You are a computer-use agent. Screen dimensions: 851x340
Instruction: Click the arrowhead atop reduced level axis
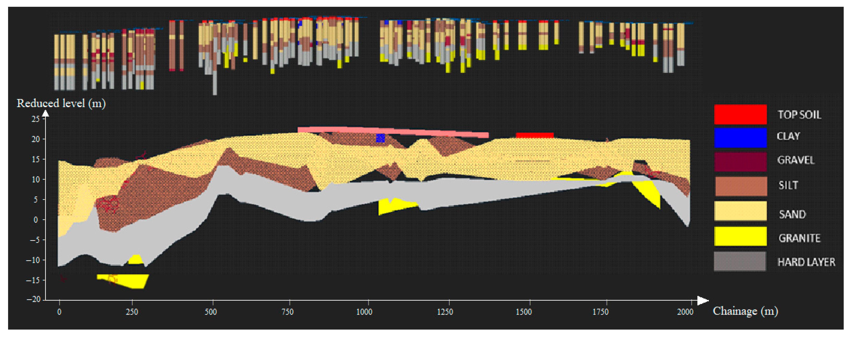click(46, 114)
